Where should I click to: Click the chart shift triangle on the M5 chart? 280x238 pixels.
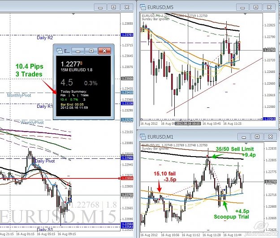pos(245,14)
